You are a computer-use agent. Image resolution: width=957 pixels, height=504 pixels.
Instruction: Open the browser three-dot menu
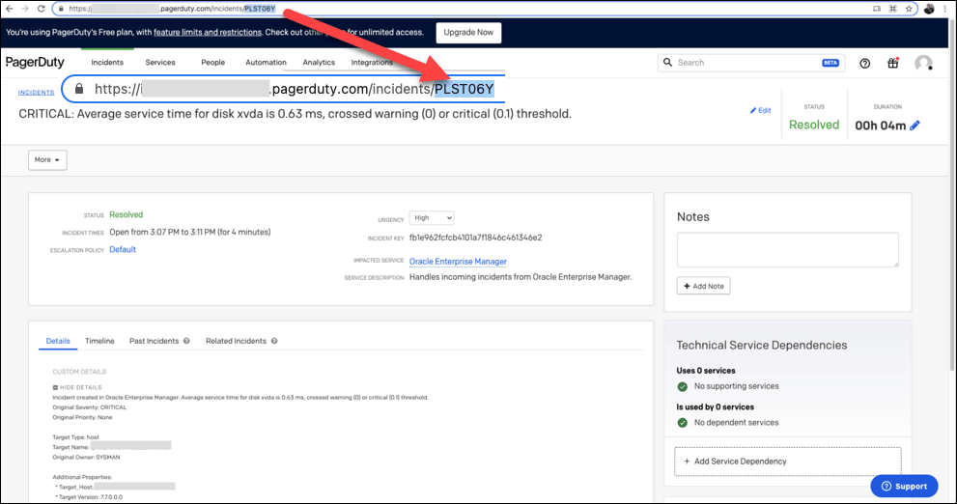tap(945, 9)
